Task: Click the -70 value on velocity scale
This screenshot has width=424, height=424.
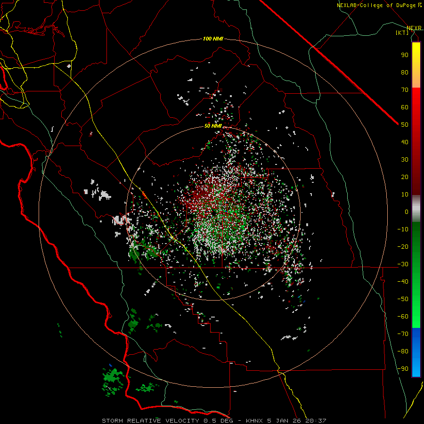Action: [x=403, y=334]
